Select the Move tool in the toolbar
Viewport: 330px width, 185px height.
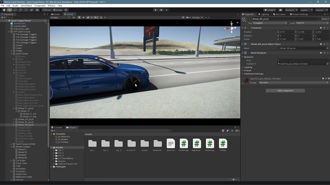(9, 10)
